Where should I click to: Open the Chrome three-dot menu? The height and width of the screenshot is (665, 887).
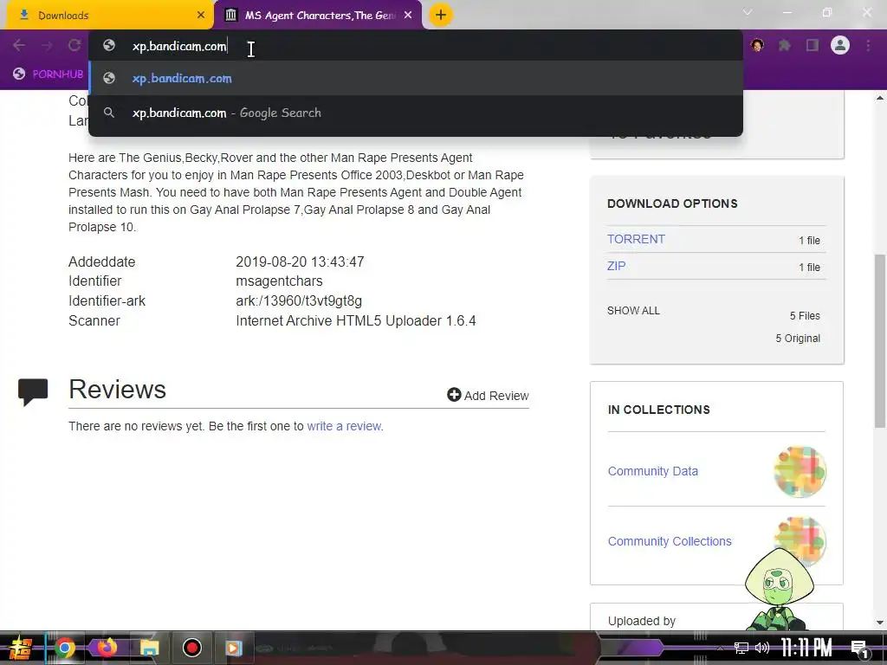point(868,45)
